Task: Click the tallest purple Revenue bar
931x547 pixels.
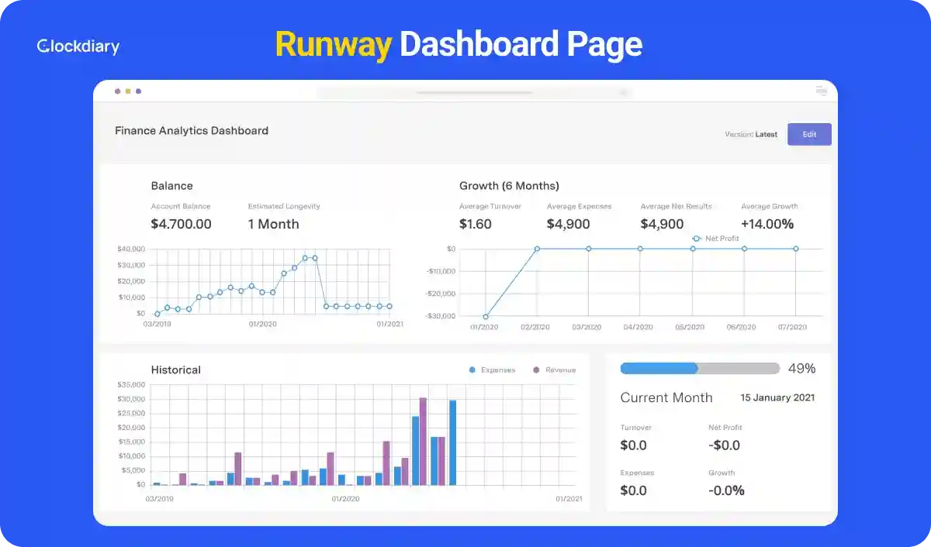Action: point(423,442)
